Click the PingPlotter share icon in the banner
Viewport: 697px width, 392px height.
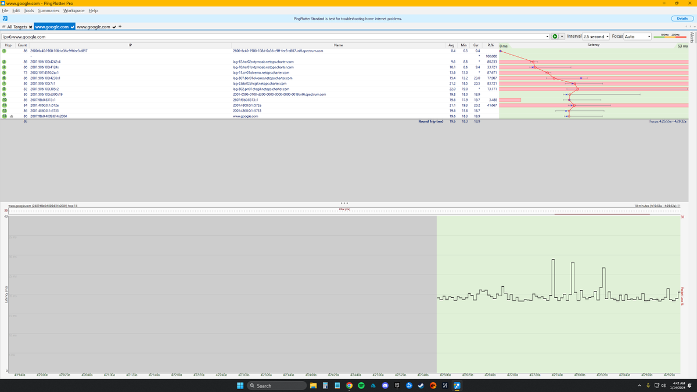tap(4, 19)
